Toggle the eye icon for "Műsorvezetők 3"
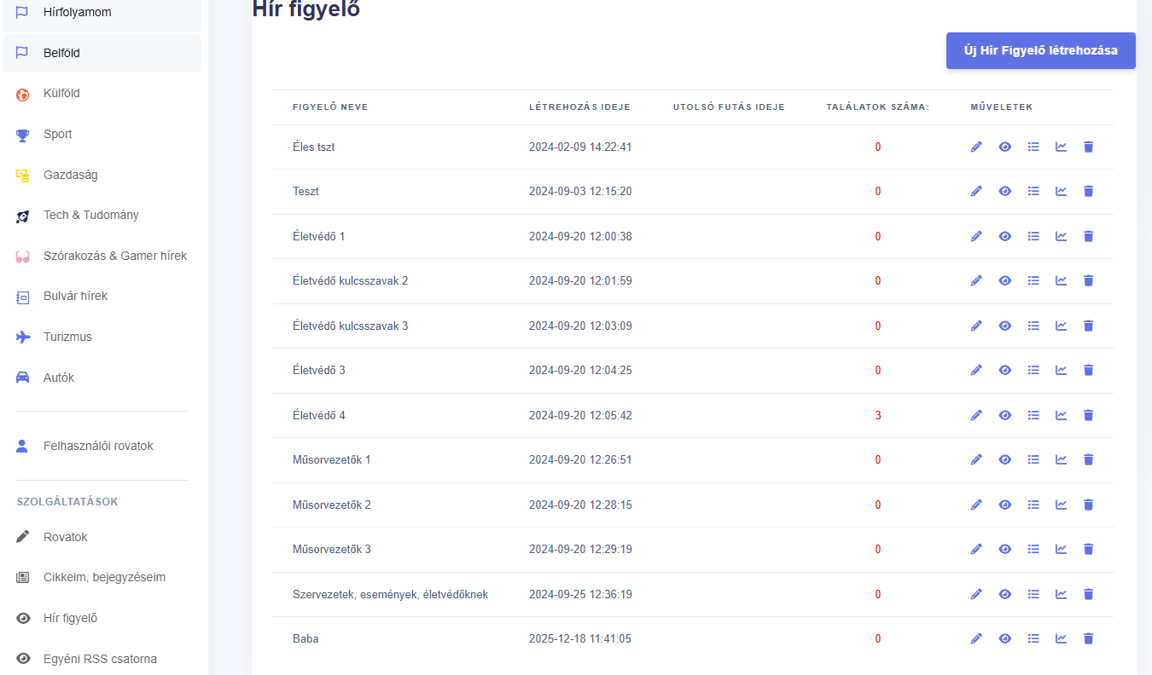 (1004, 549)
